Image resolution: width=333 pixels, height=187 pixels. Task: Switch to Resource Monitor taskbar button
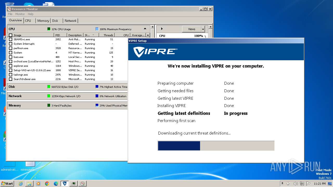[82, 184]
